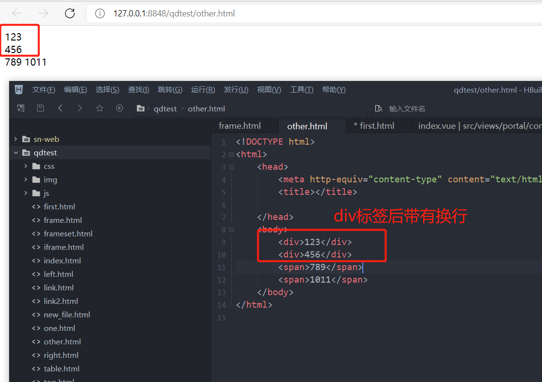The width and height of the screenshot is (542, 382).
Task: Open the 查找(I) menu
Action: coord(138,90)
